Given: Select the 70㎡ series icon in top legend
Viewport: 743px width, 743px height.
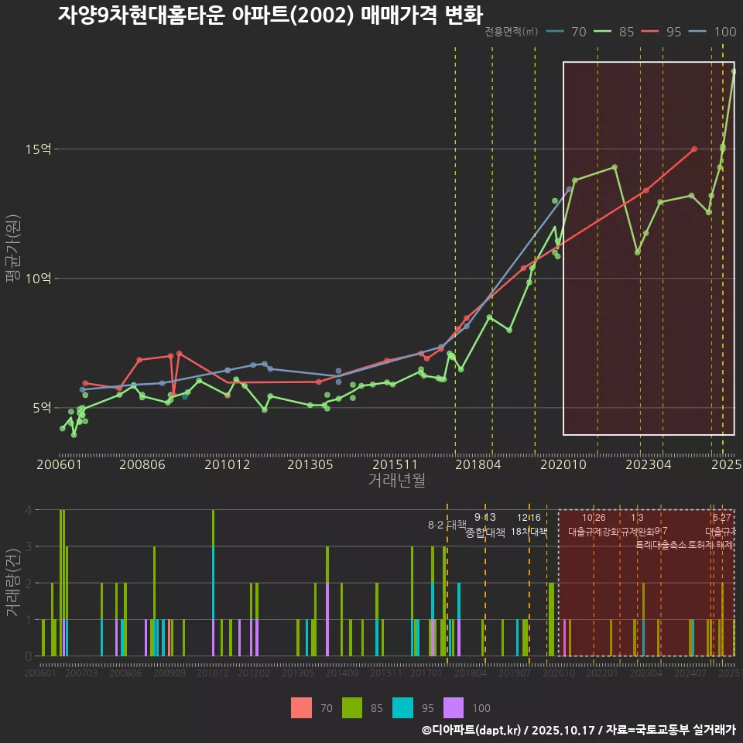Looking at the screenshot, I should pyautogui.click(x=554, y=33).
